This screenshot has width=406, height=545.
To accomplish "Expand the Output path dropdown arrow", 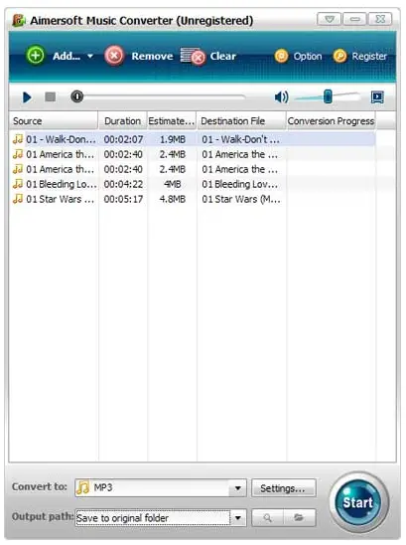I will pos(238,518).
